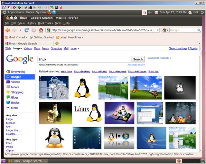This screenshot has height=164, width=206.
Task: Bookmark page with the star icon
Action: [x=154, y=30]
